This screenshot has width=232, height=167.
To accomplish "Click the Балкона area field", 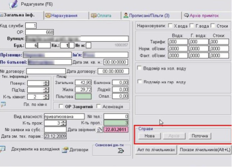I will click(x=120, y=82).
